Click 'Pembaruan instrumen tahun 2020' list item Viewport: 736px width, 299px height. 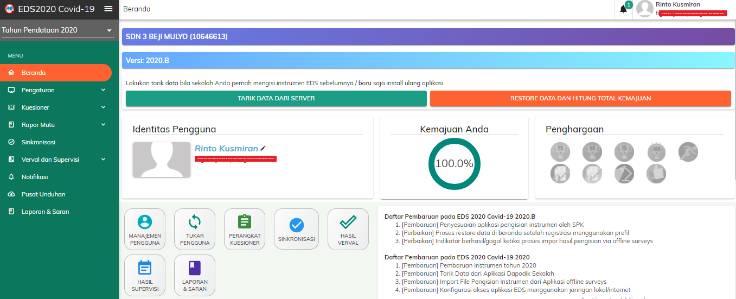click(469, 265)
